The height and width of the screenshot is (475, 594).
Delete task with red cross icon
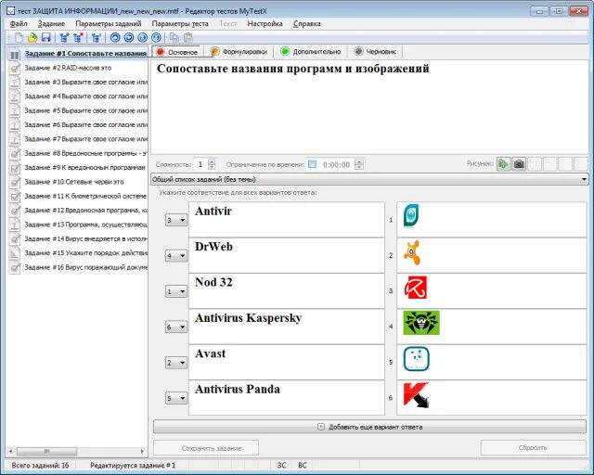pyautogui.click(x=78, y=37)
